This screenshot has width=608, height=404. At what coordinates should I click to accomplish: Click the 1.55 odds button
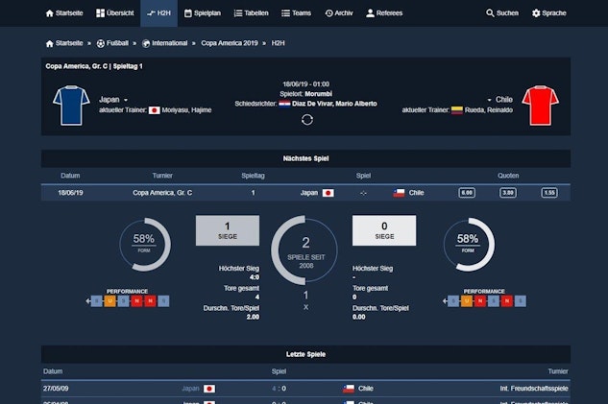coord(549,193)
